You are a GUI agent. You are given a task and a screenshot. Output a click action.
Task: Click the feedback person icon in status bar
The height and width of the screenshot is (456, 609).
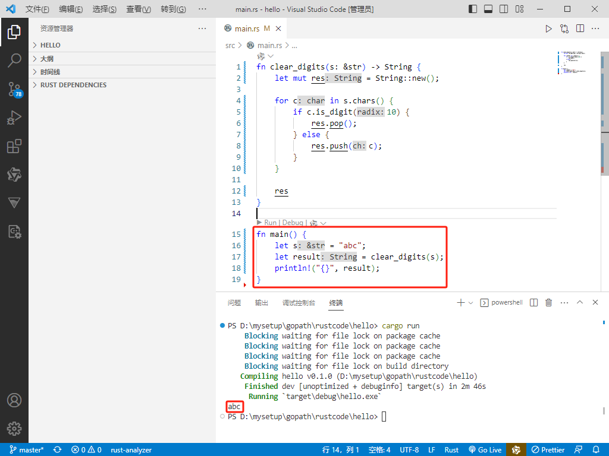pos(578,450)
